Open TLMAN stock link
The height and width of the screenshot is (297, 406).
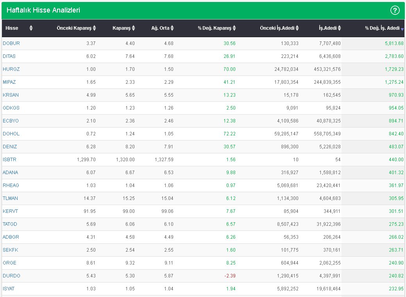pyautogui.click(x=11, y=198)
